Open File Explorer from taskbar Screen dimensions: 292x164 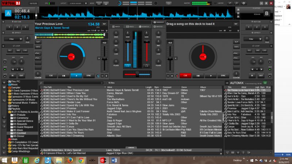point(59,160)
